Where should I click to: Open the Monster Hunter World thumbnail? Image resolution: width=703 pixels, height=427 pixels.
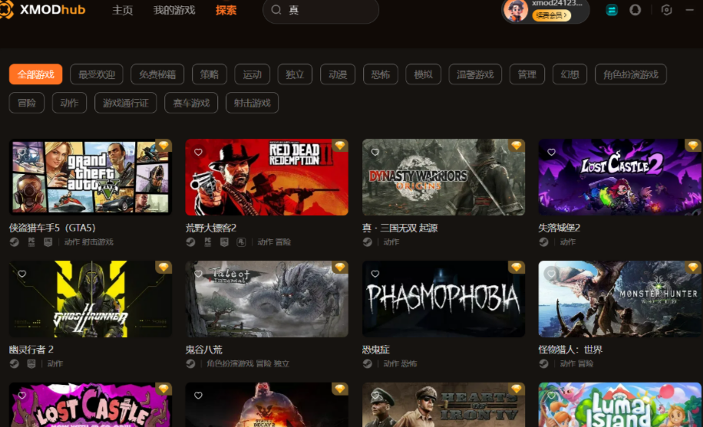tap(620, 299)
